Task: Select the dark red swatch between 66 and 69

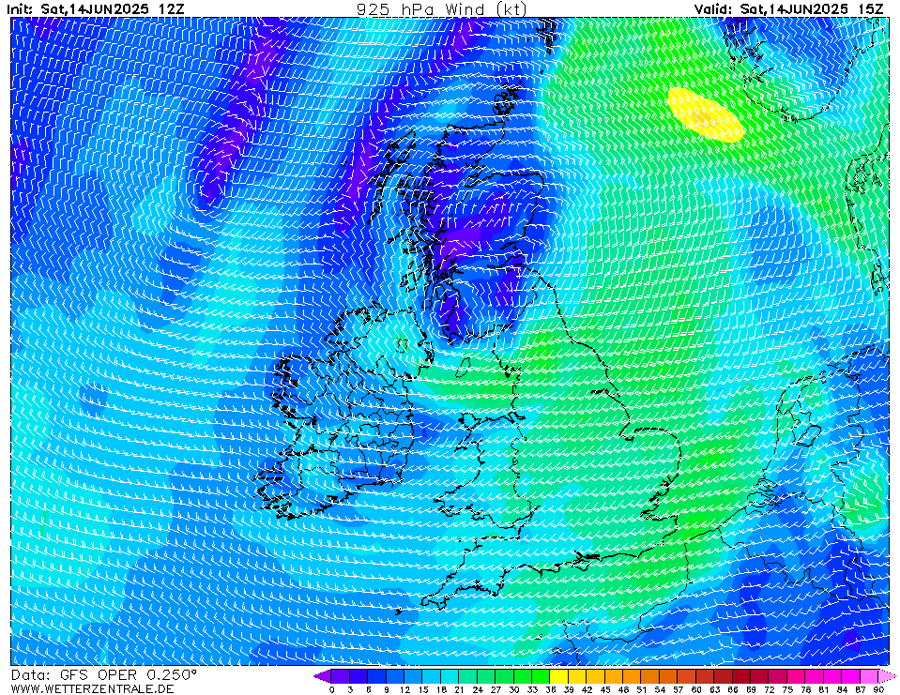Action: [741, 676]
